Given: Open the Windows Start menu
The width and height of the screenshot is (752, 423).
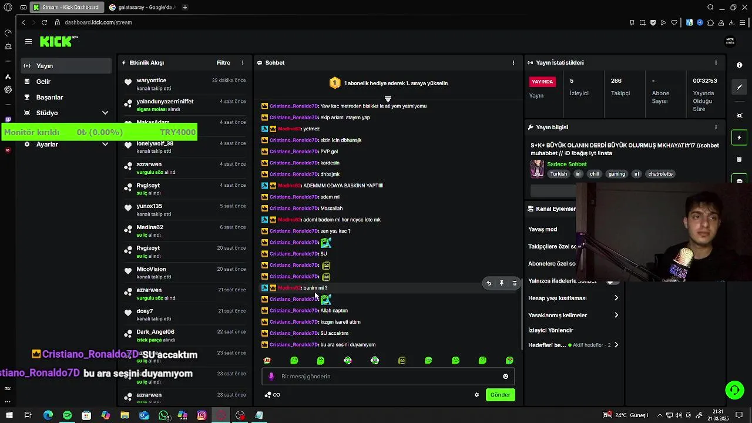Looking at the screenshot, I should [9, 415].
